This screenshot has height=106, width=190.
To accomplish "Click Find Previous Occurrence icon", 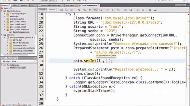I will 85,10.
